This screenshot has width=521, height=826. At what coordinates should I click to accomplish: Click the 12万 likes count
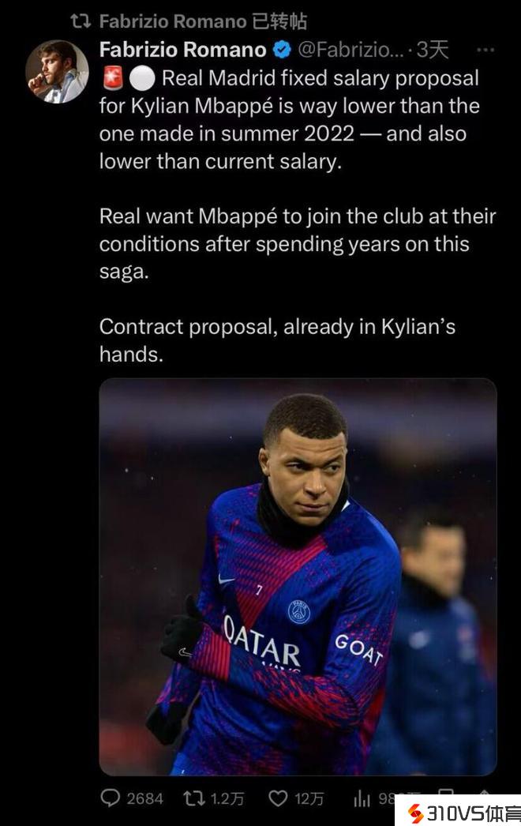point(309,799)
